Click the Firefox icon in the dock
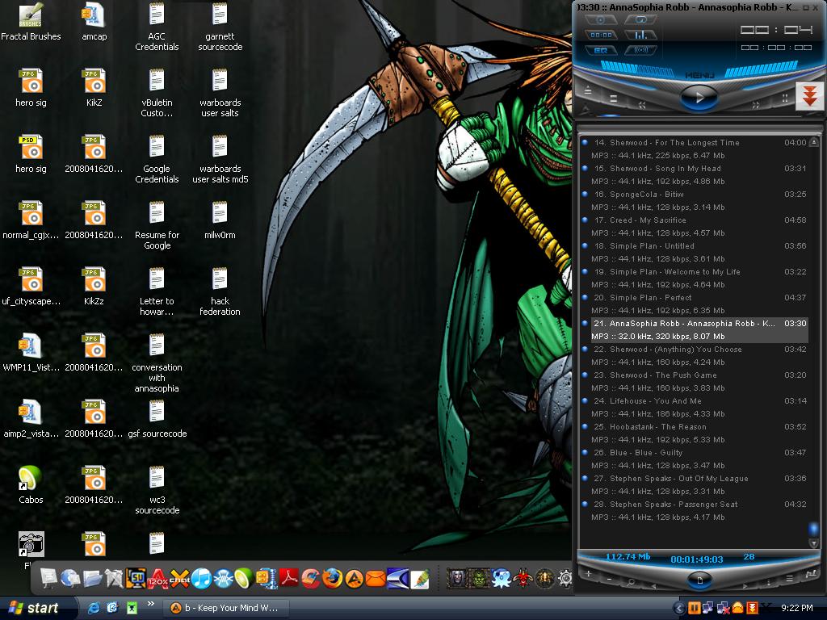The width and height of the screenshot is (827, 620). [x=332, y=578]
